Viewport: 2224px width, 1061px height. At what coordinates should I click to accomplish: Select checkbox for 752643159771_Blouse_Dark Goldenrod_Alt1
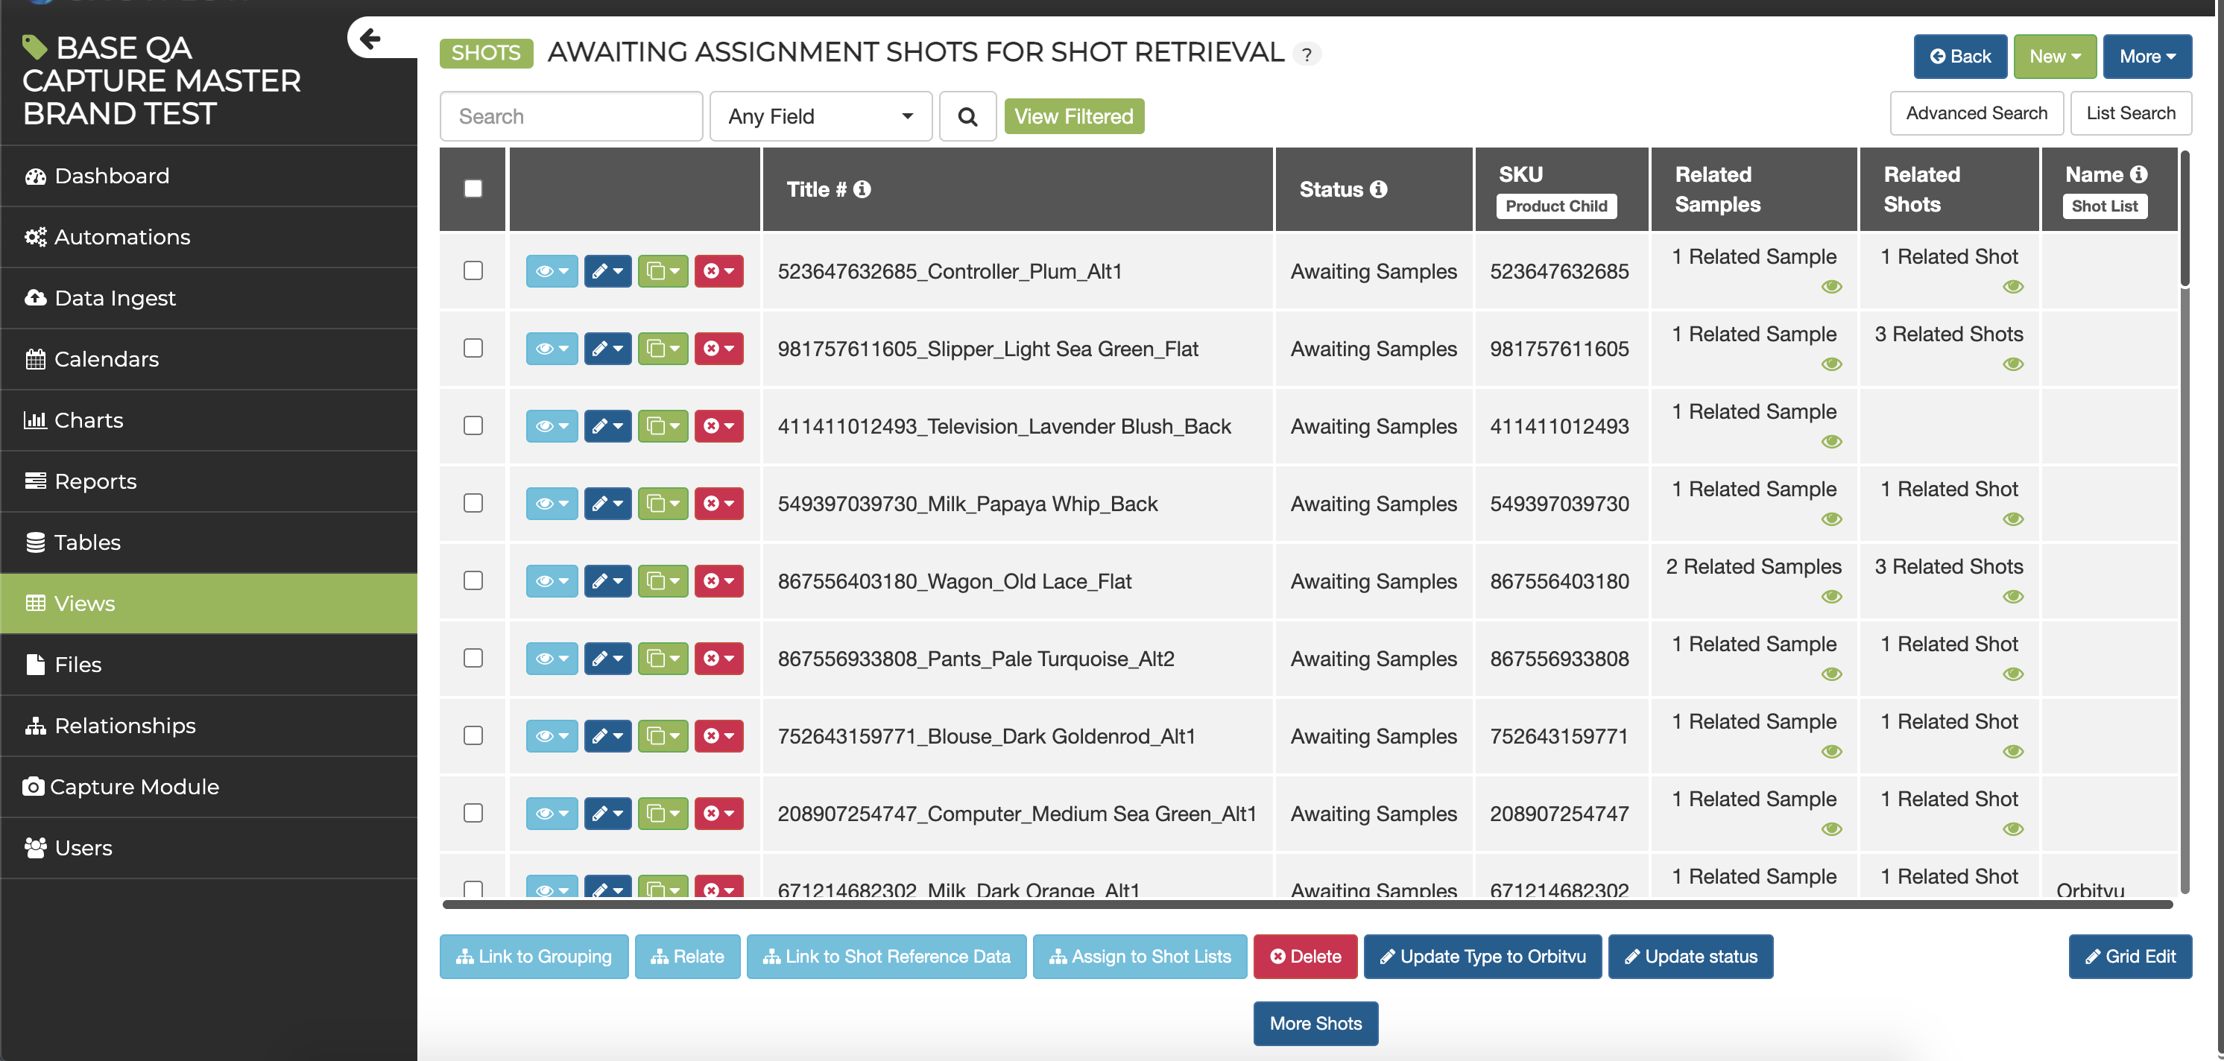[x=473, y=735]
